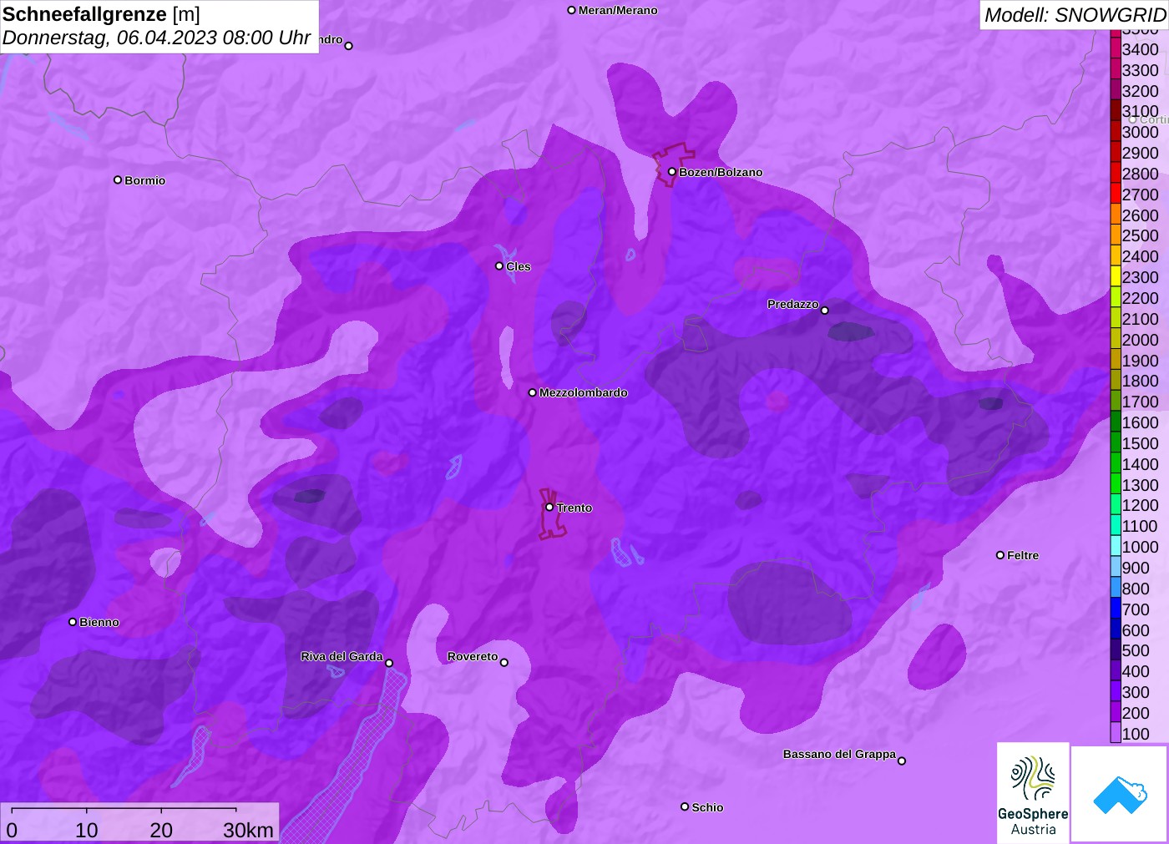The height and width of the screenshot is (844, 1169).
Task: Click the "3200" legend value
Action: click(1141, 91)
